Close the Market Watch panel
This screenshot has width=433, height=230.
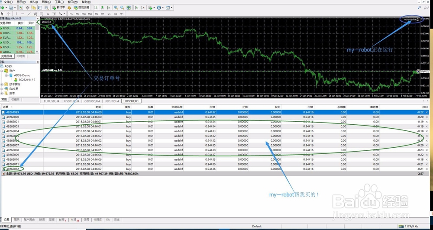[x=38, y=18]
